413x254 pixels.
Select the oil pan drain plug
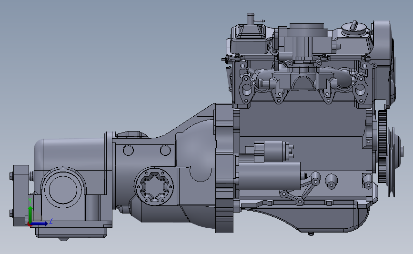tap(311, 234)
